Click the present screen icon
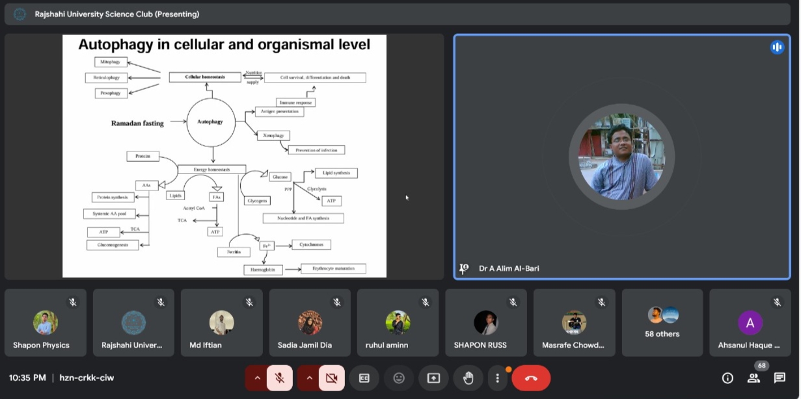This screenshot has height=399, width=801. click(433, 378)
